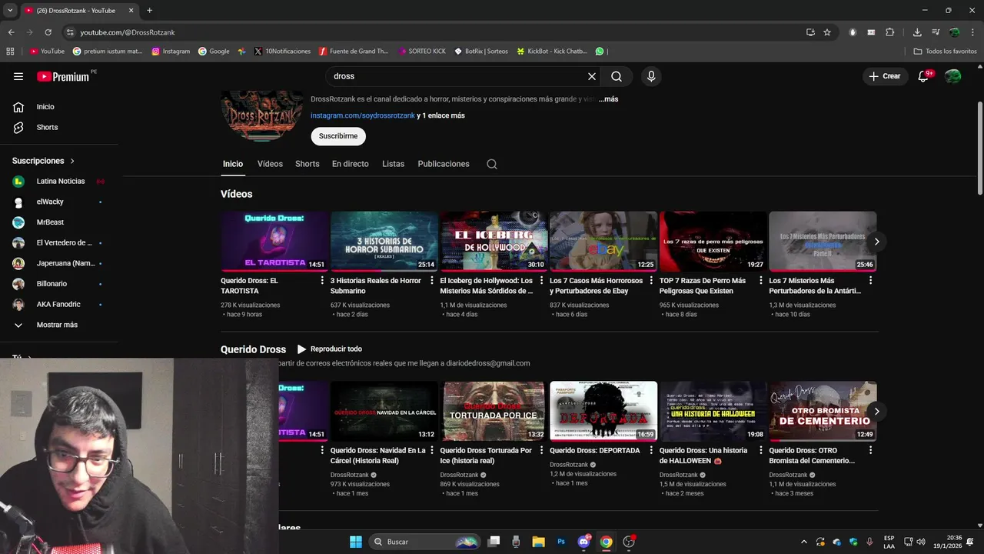Open a new browser tab
This screenshot has height=554, width=984.
[x=149, y=10]
